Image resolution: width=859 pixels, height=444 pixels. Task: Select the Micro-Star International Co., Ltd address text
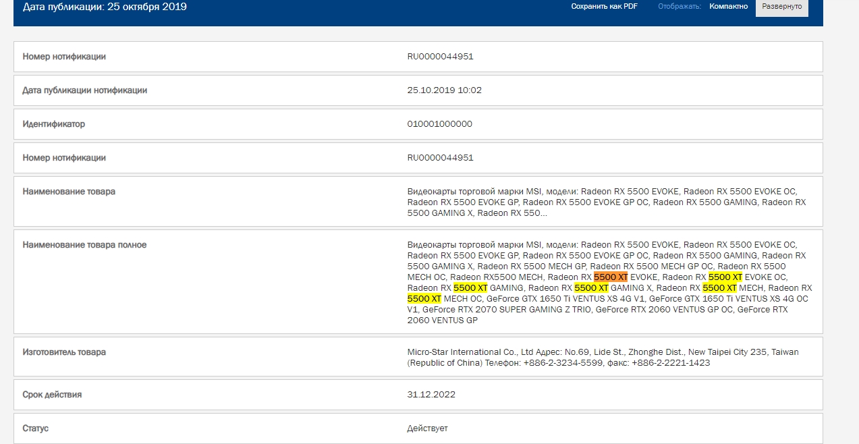coord(603,358)
